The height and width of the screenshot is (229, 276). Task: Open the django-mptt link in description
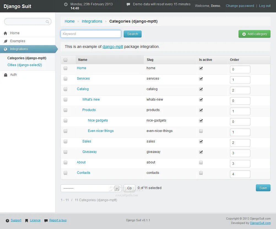point(113,47)
